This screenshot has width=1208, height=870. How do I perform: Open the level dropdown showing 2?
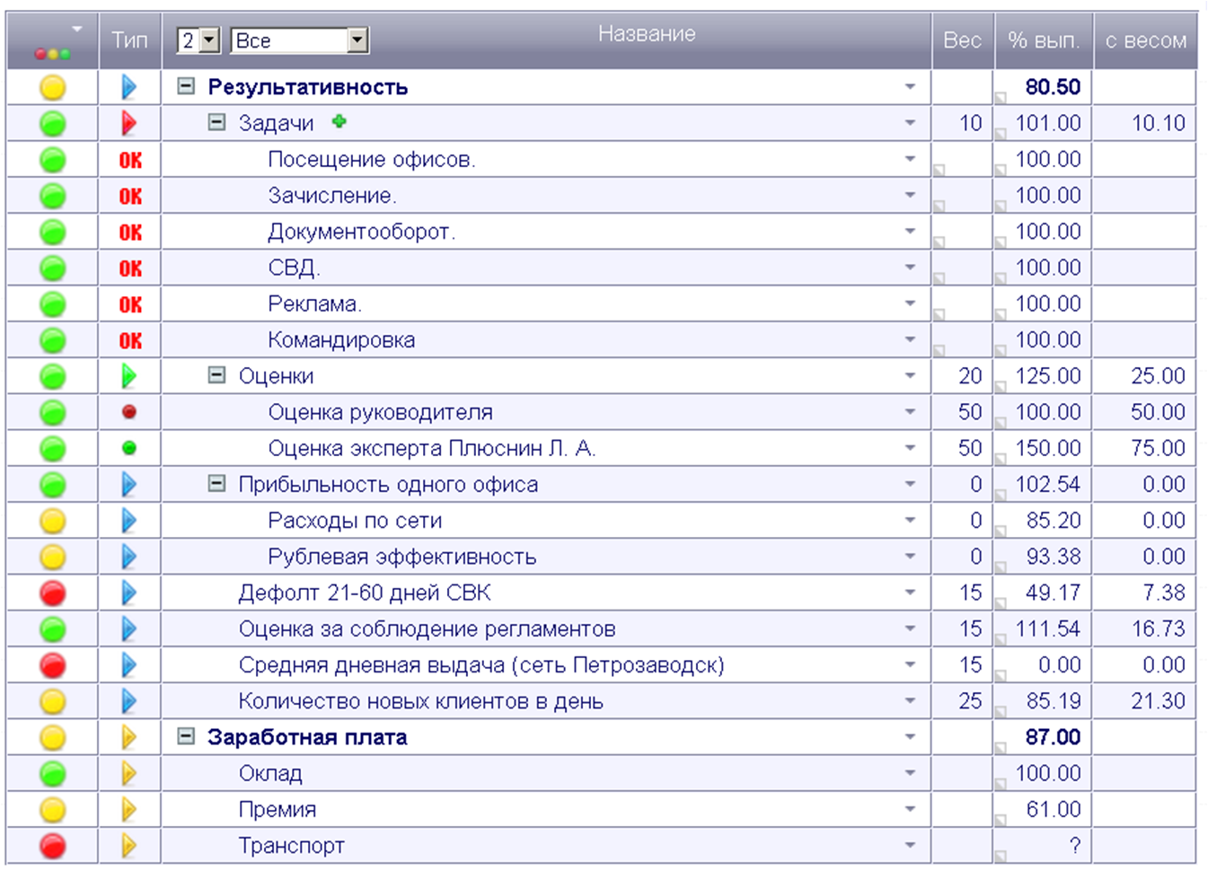click(x=198, y=40)
